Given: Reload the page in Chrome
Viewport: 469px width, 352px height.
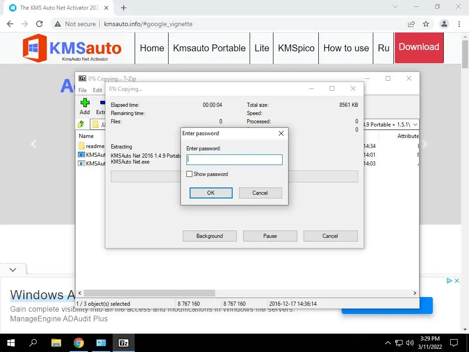Looking at the screenshot, I should (x=39, y=24).
